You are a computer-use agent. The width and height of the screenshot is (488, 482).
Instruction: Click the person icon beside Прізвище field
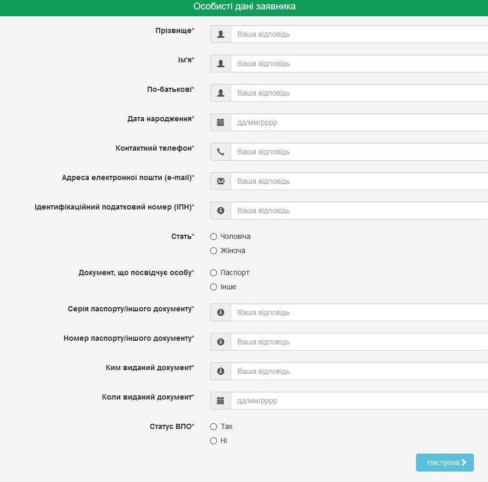click(x=221, y=34)
